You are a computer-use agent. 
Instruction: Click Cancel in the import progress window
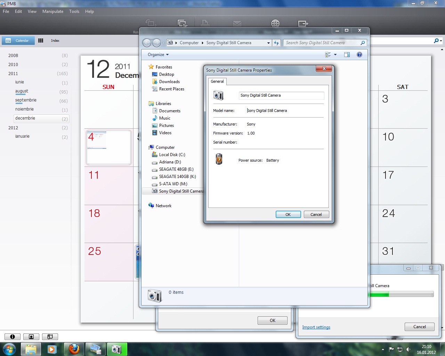click(420, 327)
